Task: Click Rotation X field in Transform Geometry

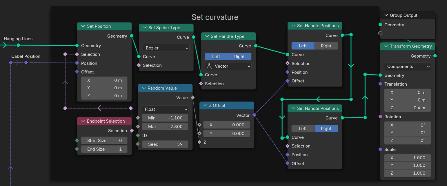Action: point(407,125)
